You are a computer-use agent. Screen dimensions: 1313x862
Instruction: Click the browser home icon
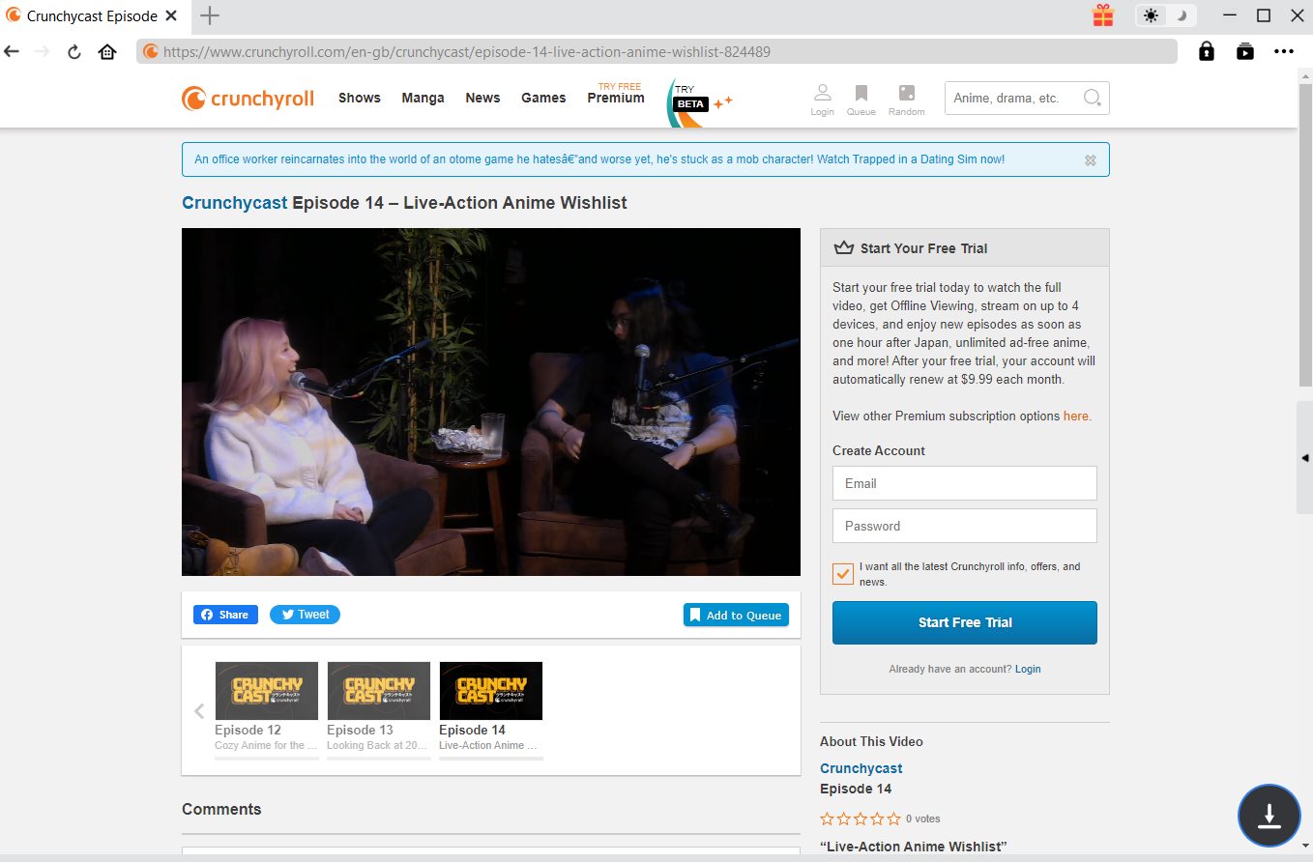click(107, 51)
